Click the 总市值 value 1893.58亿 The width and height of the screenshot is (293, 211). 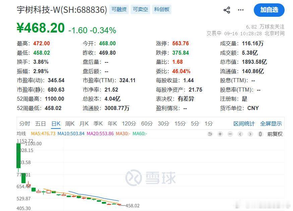(x=254, y=62)
